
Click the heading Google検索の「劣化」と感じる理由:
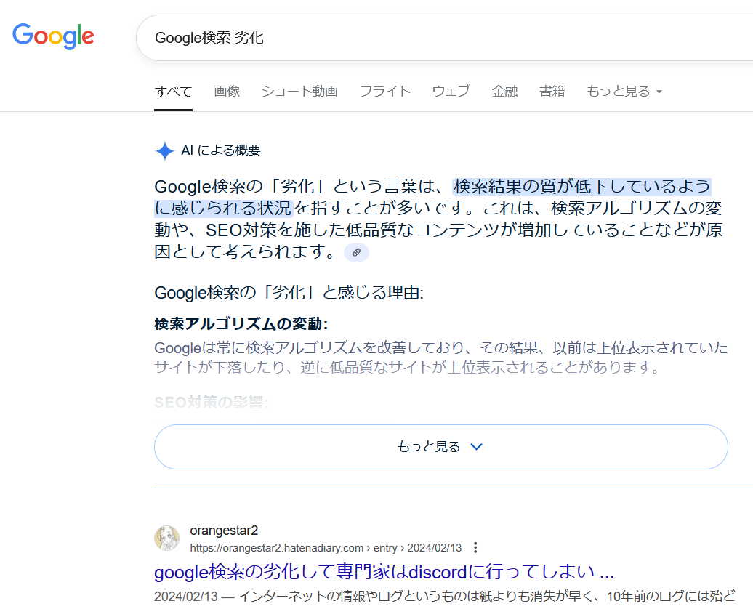point(289,292)
